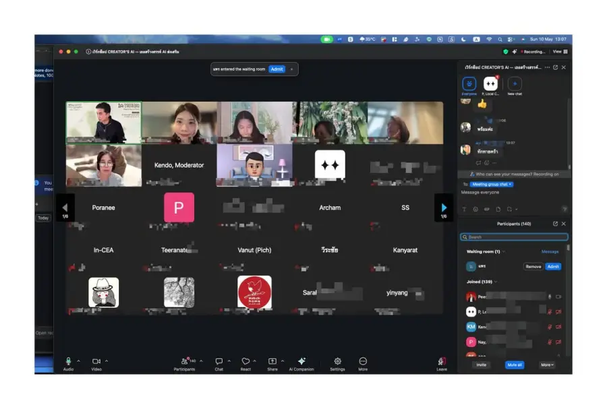
Task: Click the reply icon under last message
Action: (478, 163)
